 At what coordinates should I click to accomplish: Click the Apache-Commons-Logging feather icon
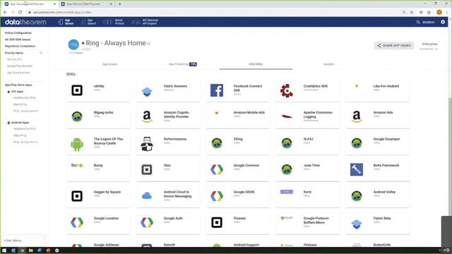click(287, 116)
